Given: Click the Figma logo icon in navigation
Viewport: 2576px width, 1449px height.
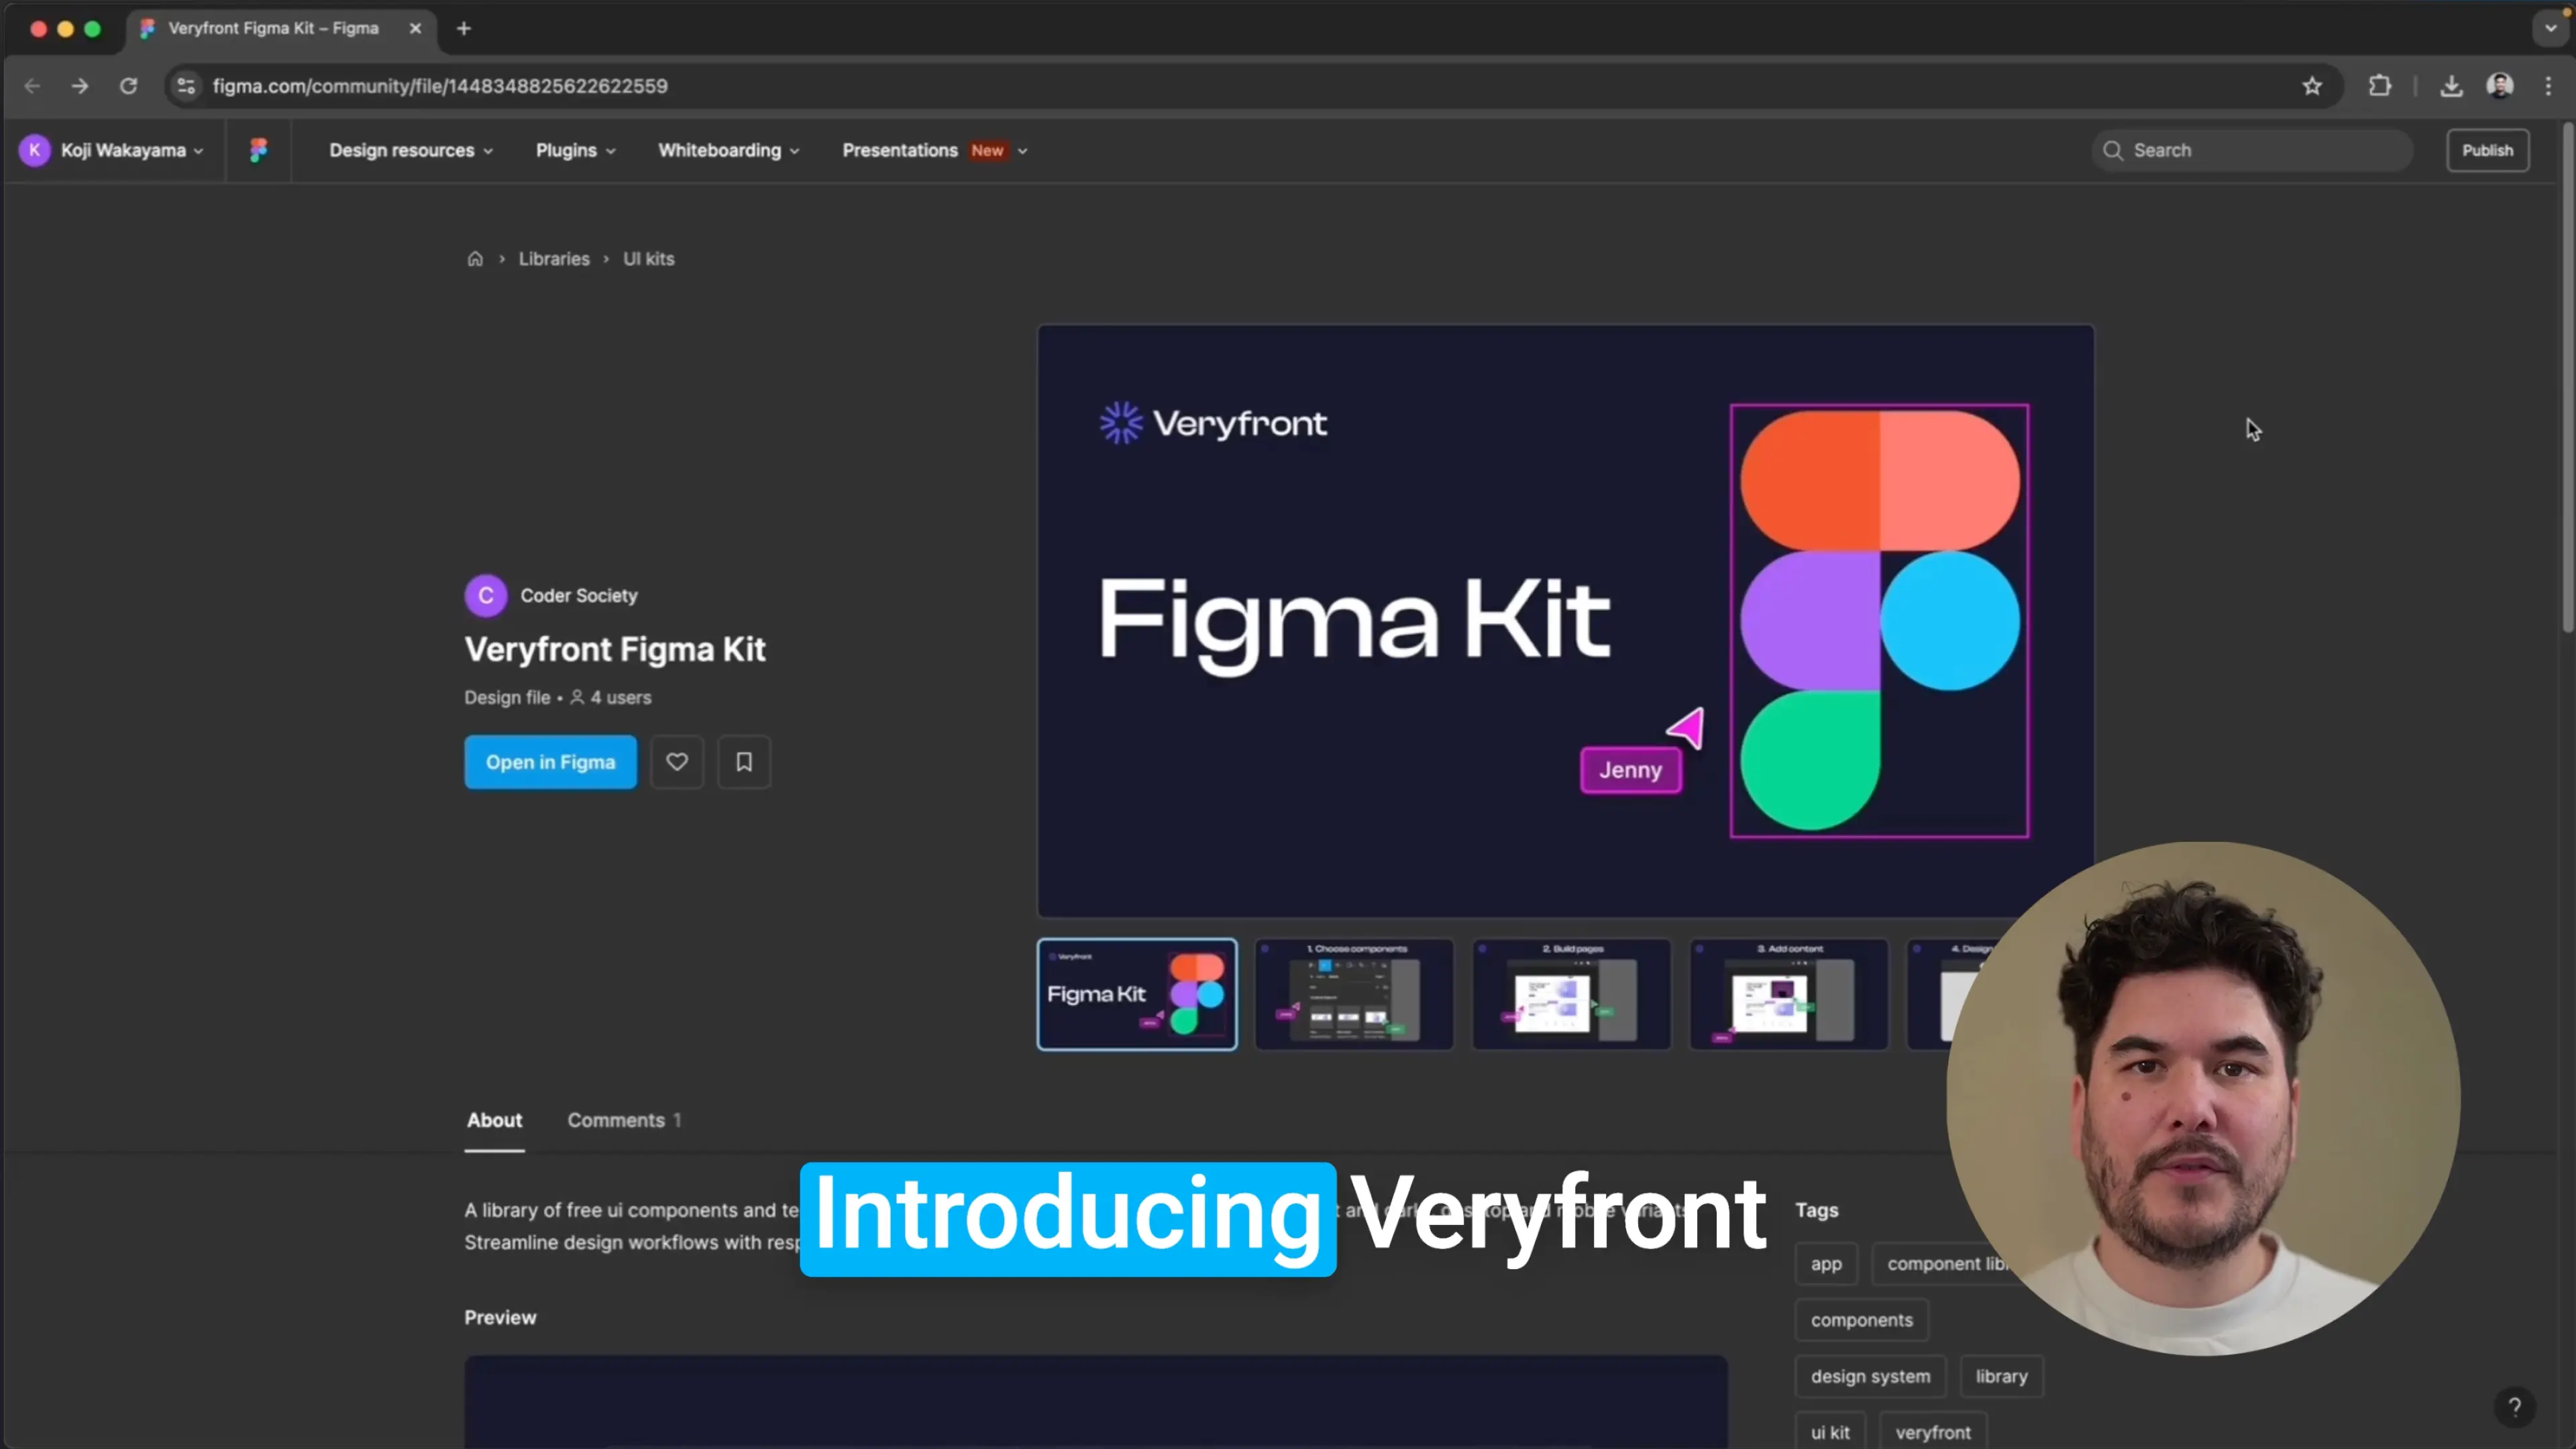Looking at the screenshot, I should pos(258,150).
